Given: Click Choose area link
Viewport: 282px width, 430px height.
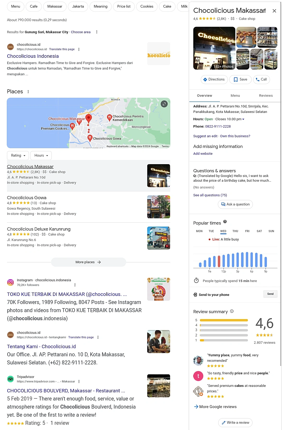Looking at the screenshot, I should click(81, 32).
